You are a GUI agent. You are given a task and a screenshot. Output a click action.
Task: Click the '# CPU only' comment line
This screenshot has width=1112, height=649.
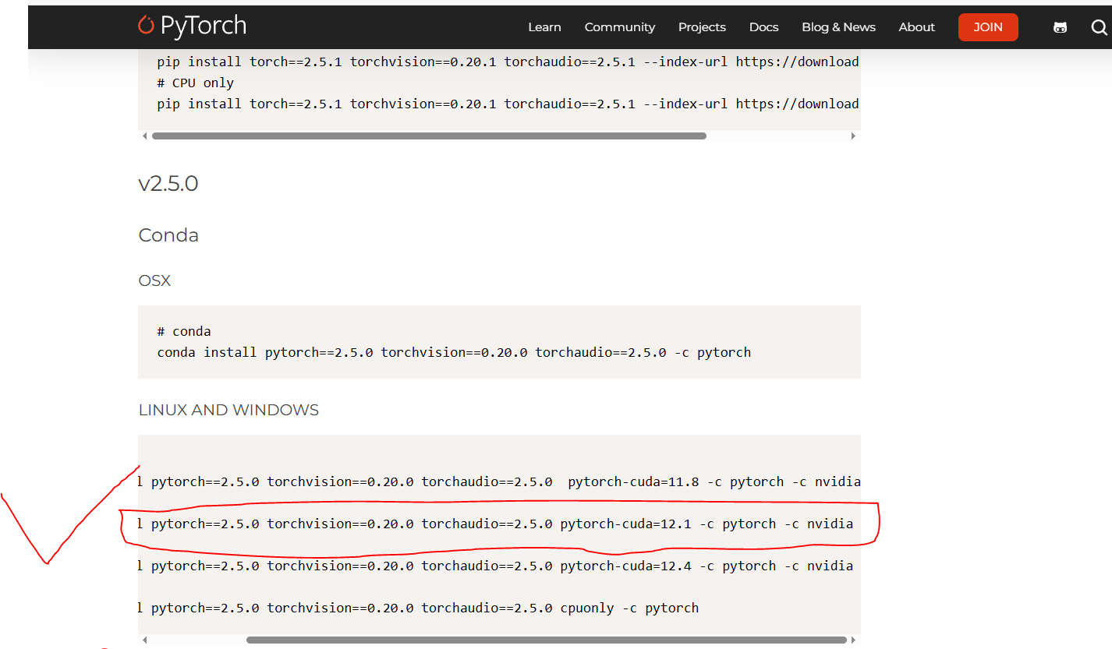pos(196,83)
